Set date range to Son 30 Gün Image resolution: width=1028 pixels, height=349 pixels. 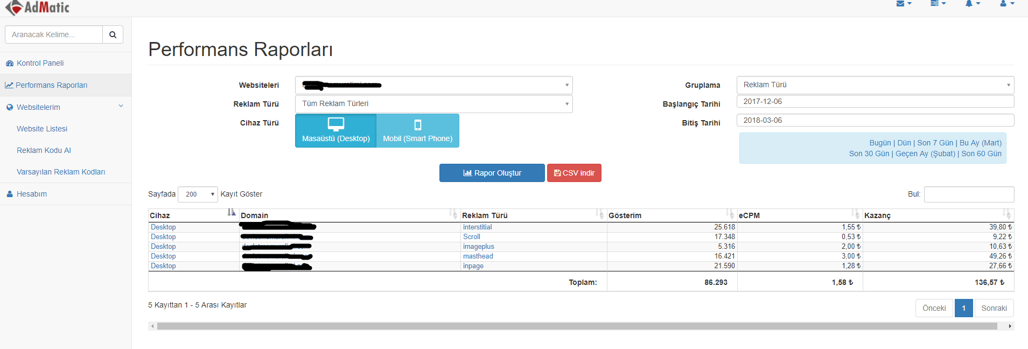[x=869, y=153]
